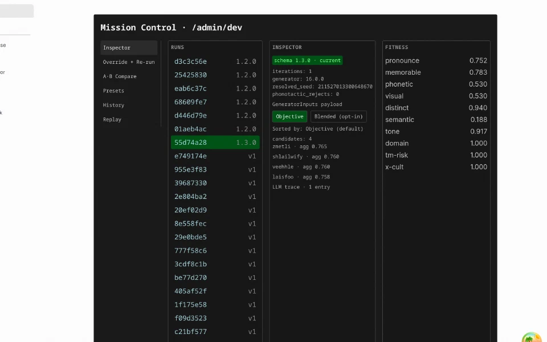The width and height of the screenshot is (547, 342).
Task: Select run 1f175e58
Action: (x=215, y=304)
